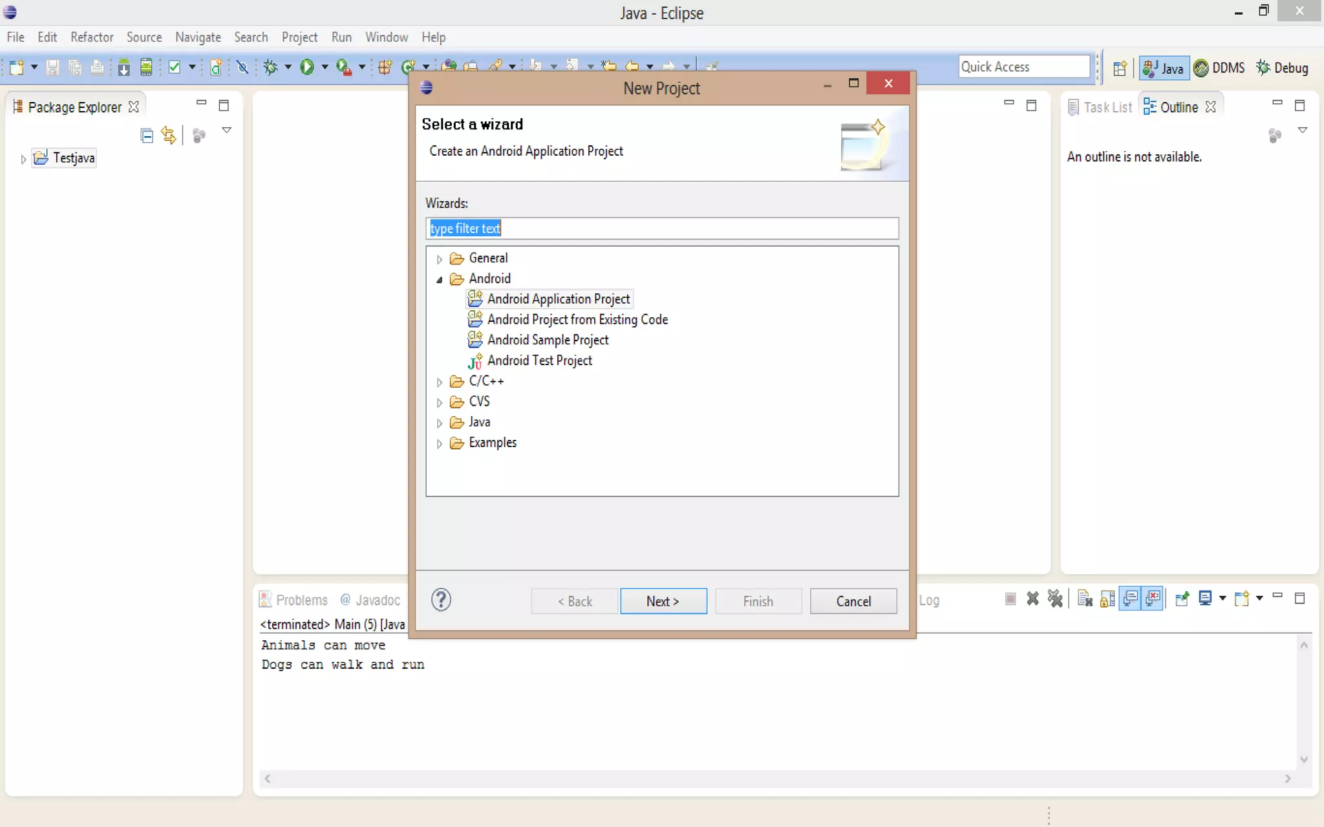Open the Android Virtual Device Manager icon
The width and height of the screenshot is (1324, 827).
click(147, 67)
